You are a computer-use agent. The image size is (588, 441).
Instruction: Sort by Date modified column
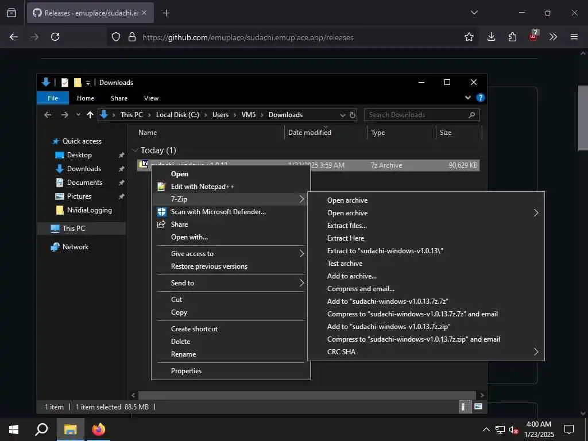pos(310,133)
